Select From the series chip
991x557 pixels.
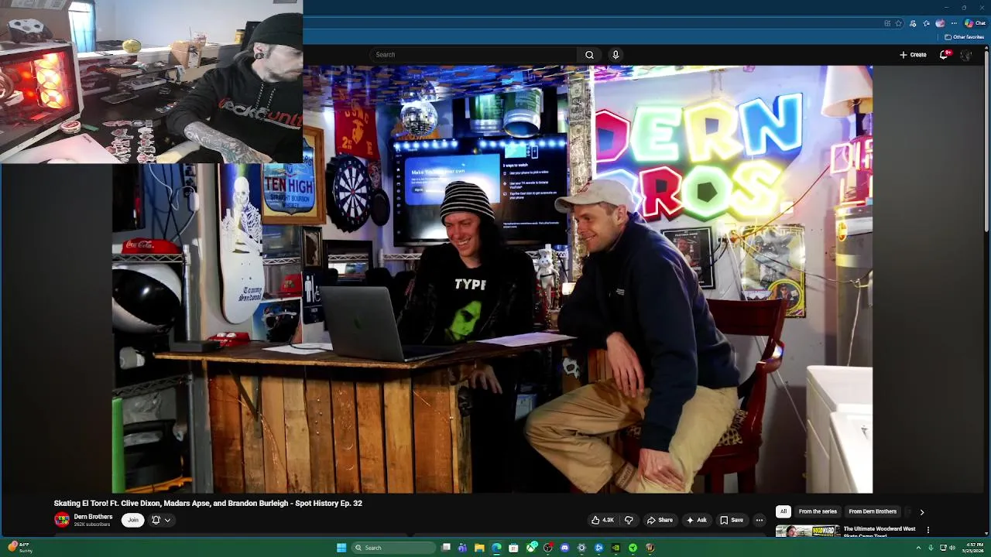point(818,511)
